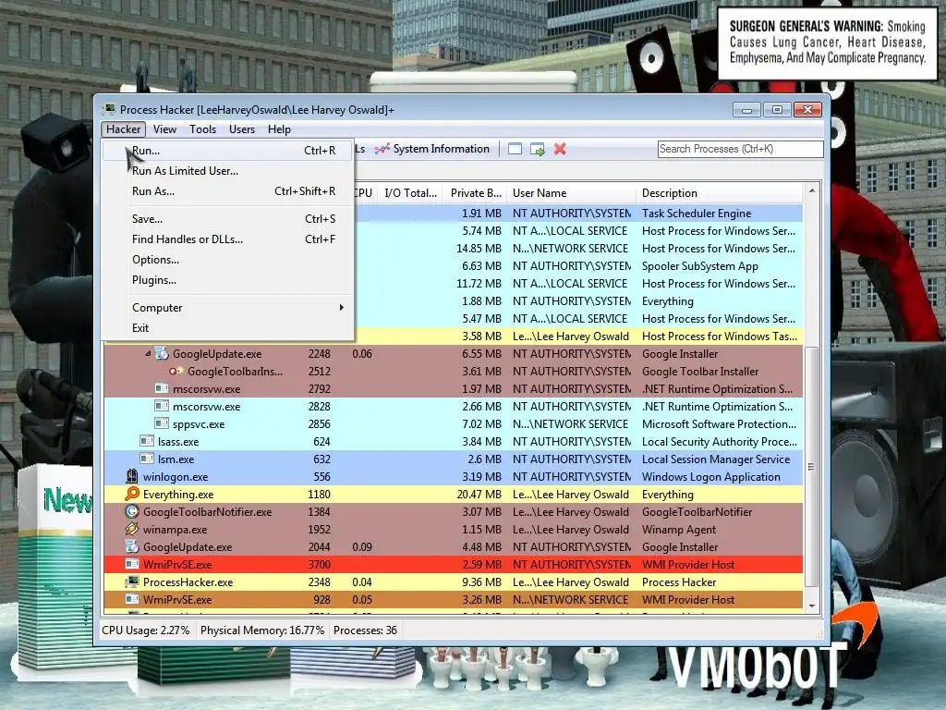Image resolution: width=946 pixels, height=710 pixels.
Task: Click Local Session Manager Service description
Action: click(716, 459)
